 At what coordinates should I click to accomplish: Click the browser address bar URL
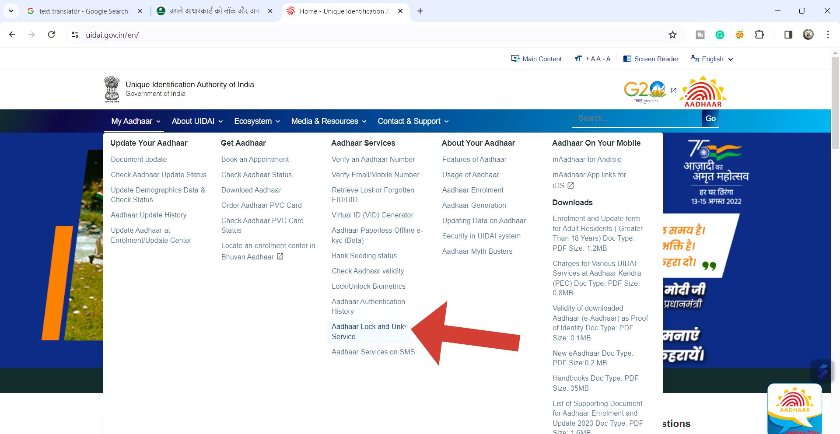tap(112, 35)
